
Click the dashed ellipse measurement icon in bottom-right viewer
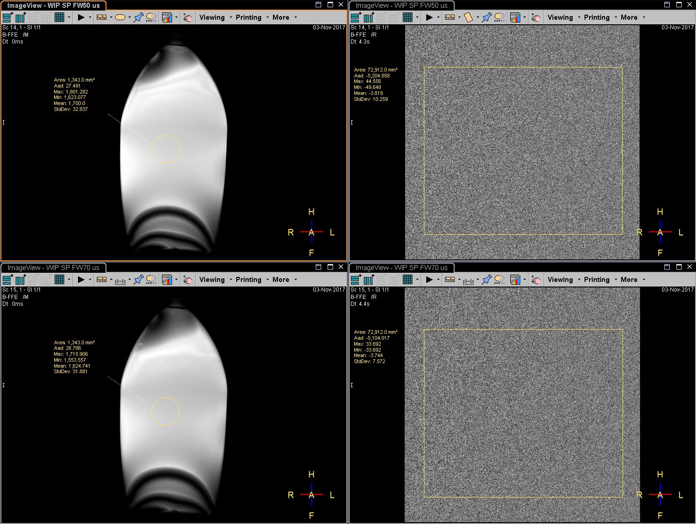click(500, 280)
